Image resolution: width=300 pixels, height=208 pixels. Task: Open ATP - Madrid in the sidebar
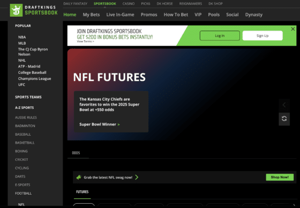[x=29, y=66]
